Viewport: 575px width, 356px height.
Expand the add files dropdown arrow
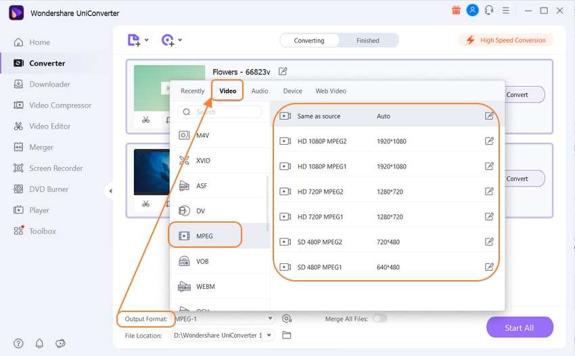[146, 40]
